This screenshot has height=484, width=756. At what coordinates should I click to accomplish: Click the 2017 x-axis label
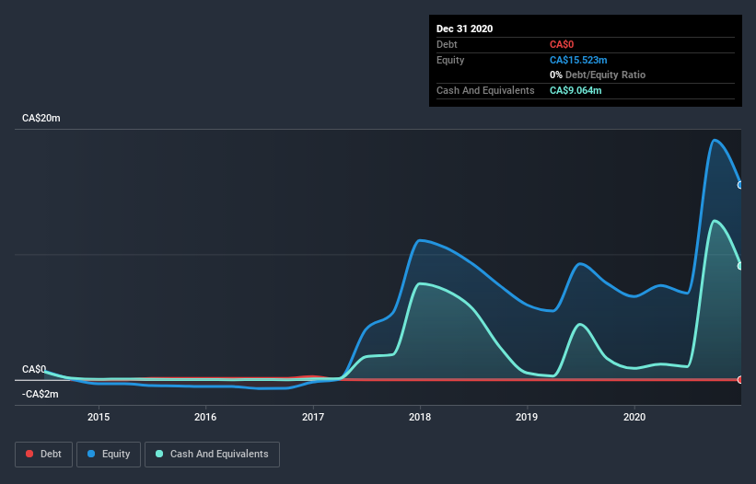click(x=313, y=417)
